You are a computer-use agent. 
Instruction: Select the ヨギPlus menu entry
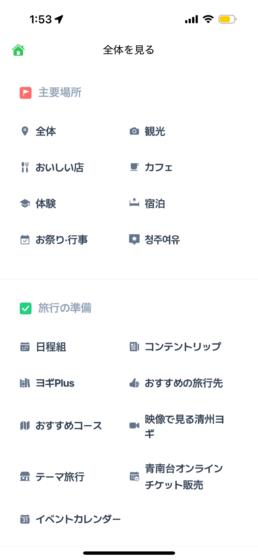(55, 383)
